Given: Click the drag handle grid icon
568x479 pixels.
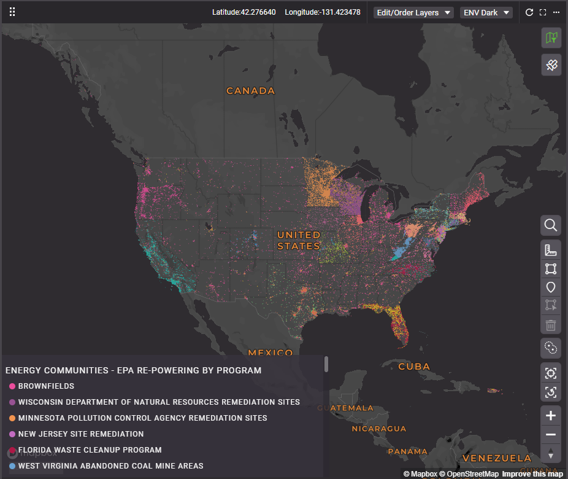Looking at the screenshot, I should [12, 12].
